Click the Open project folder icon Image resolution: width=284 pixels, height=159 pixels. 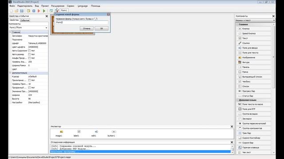(x=16, y=11)
